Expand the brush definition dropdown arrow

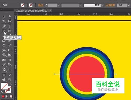pos(102,5)
